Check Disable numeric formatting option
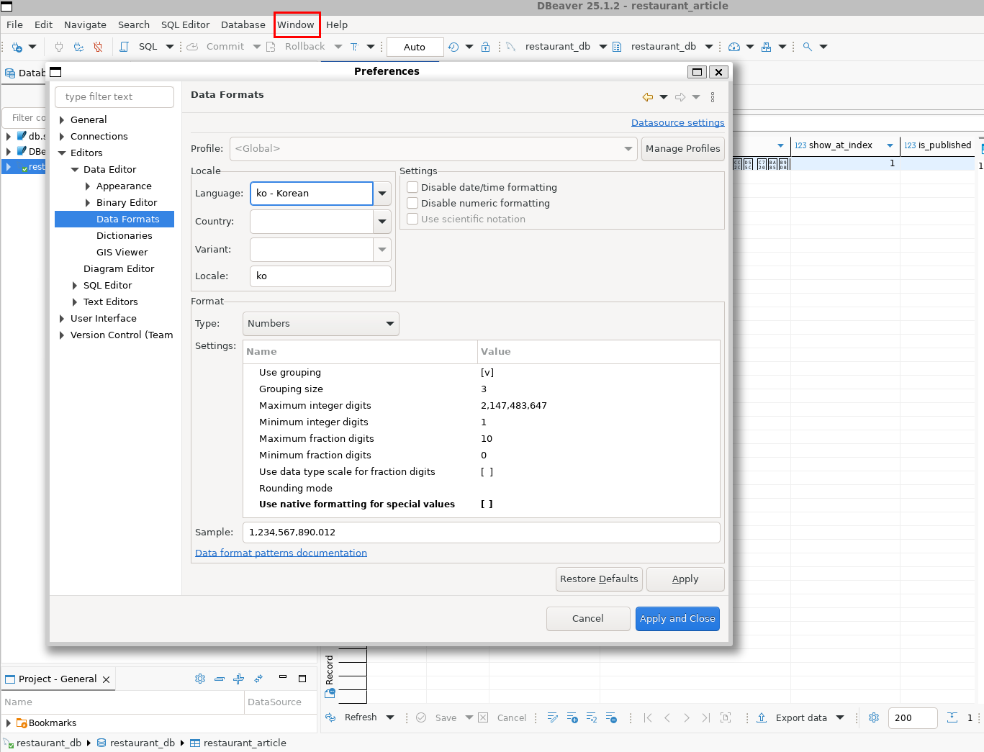 (412, 203)
